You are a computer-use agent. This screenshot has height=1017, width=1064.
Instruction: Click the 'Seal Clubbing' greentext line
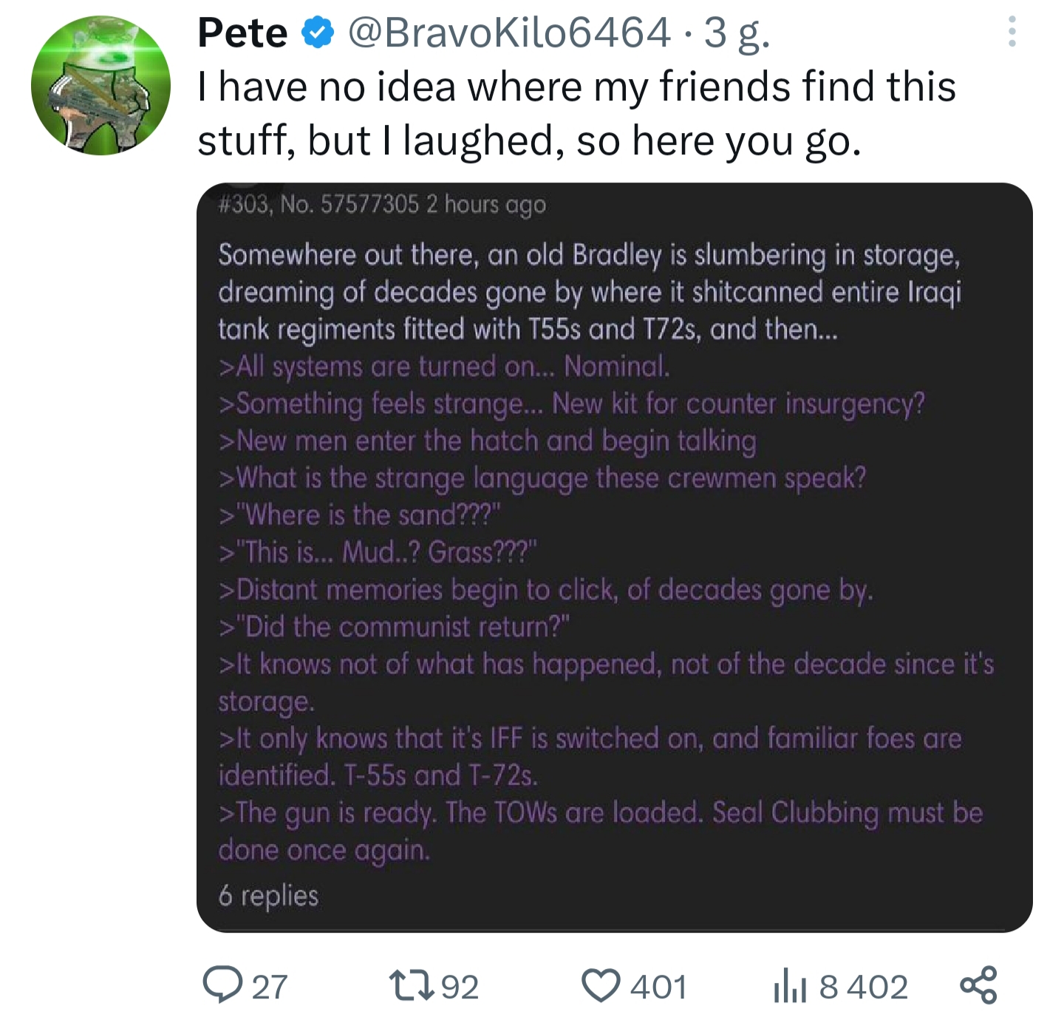(600, 831)
